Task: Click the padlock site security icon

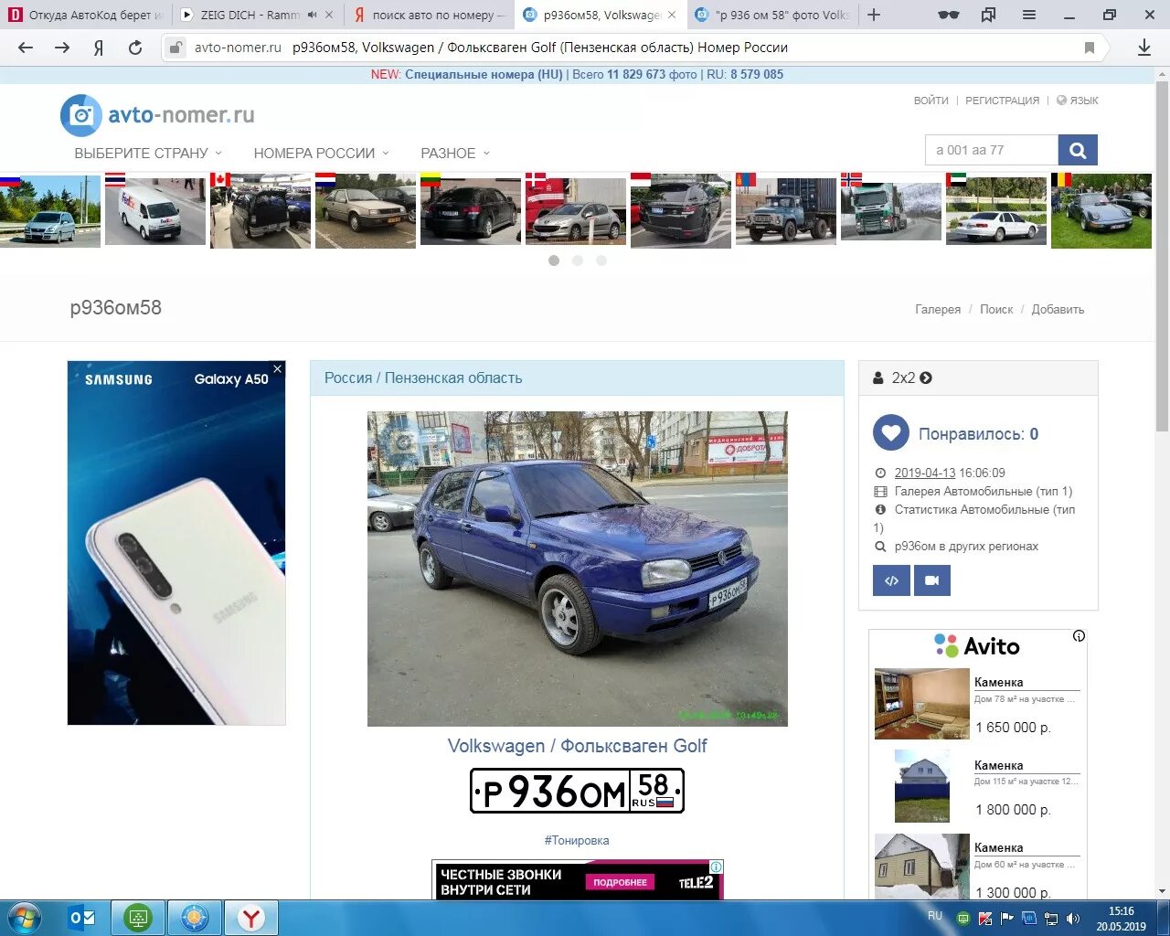Action: (x=176, y=48)
